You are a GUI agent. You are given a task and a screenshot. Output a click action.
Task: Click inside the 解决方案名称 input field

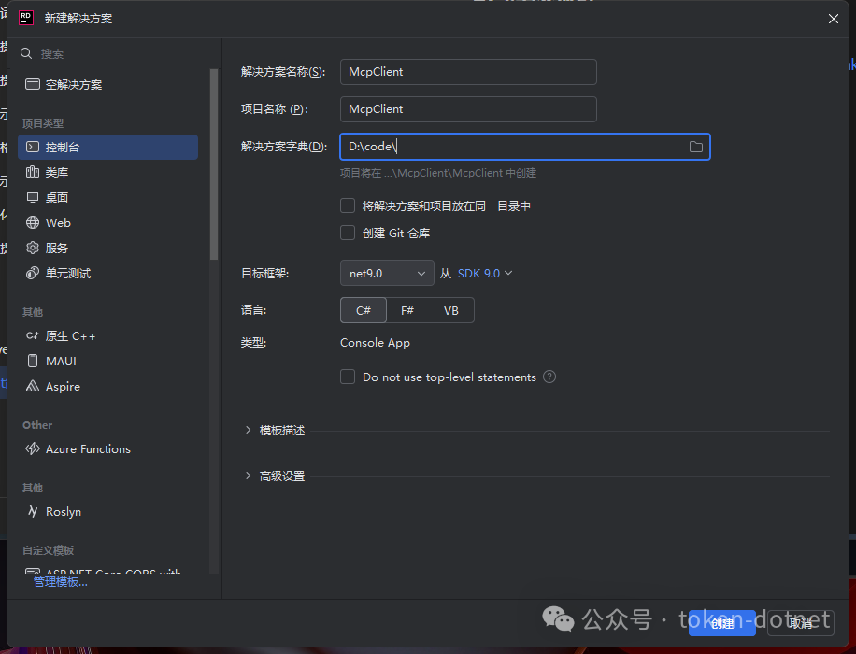click(x=467, y=72)
